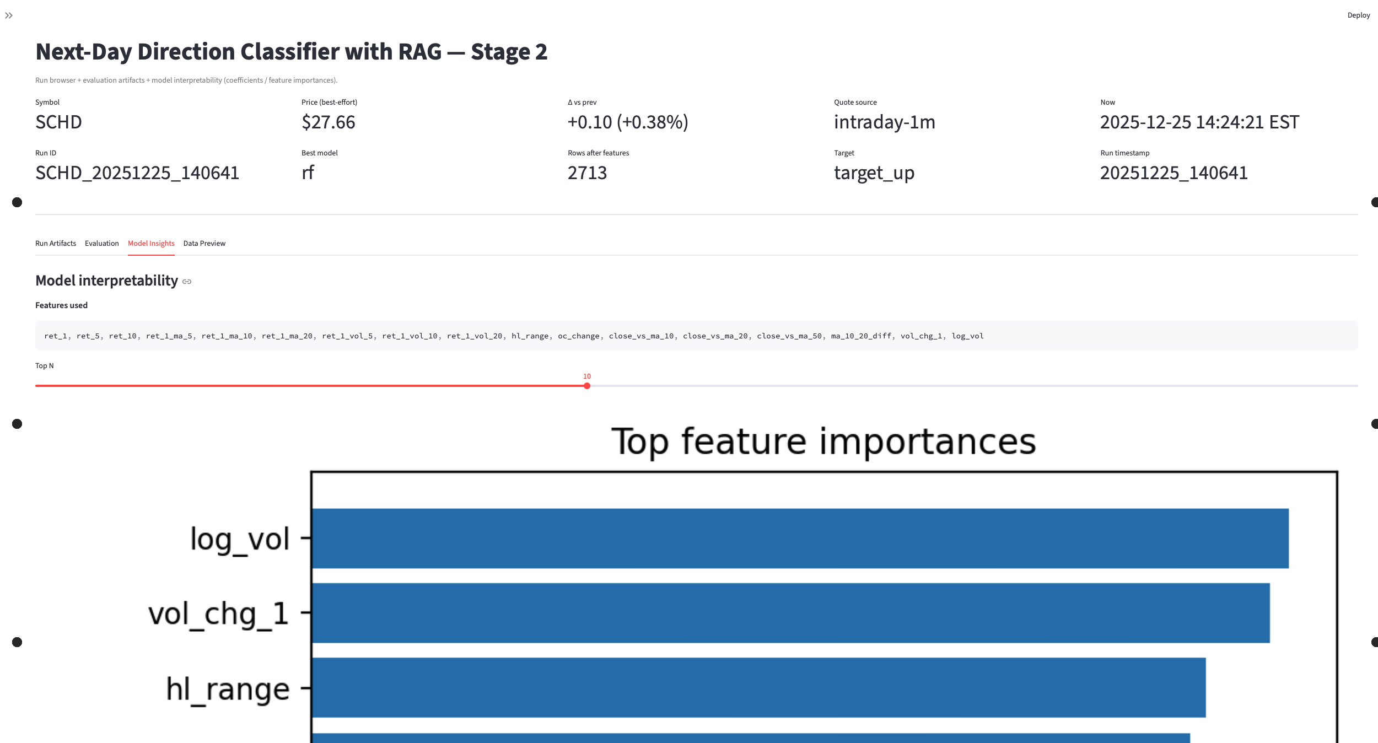Viewport: 1378px width, 743px height.
Task: Click the quote source intraday-1m
Action: click(x=884, y=122)
